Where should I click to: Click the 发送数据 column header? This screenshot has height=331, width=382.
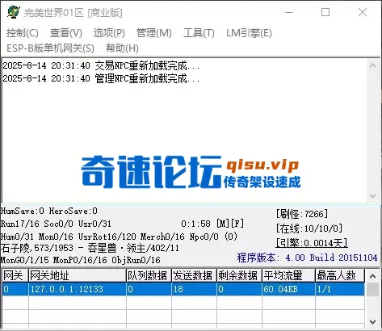194,275
